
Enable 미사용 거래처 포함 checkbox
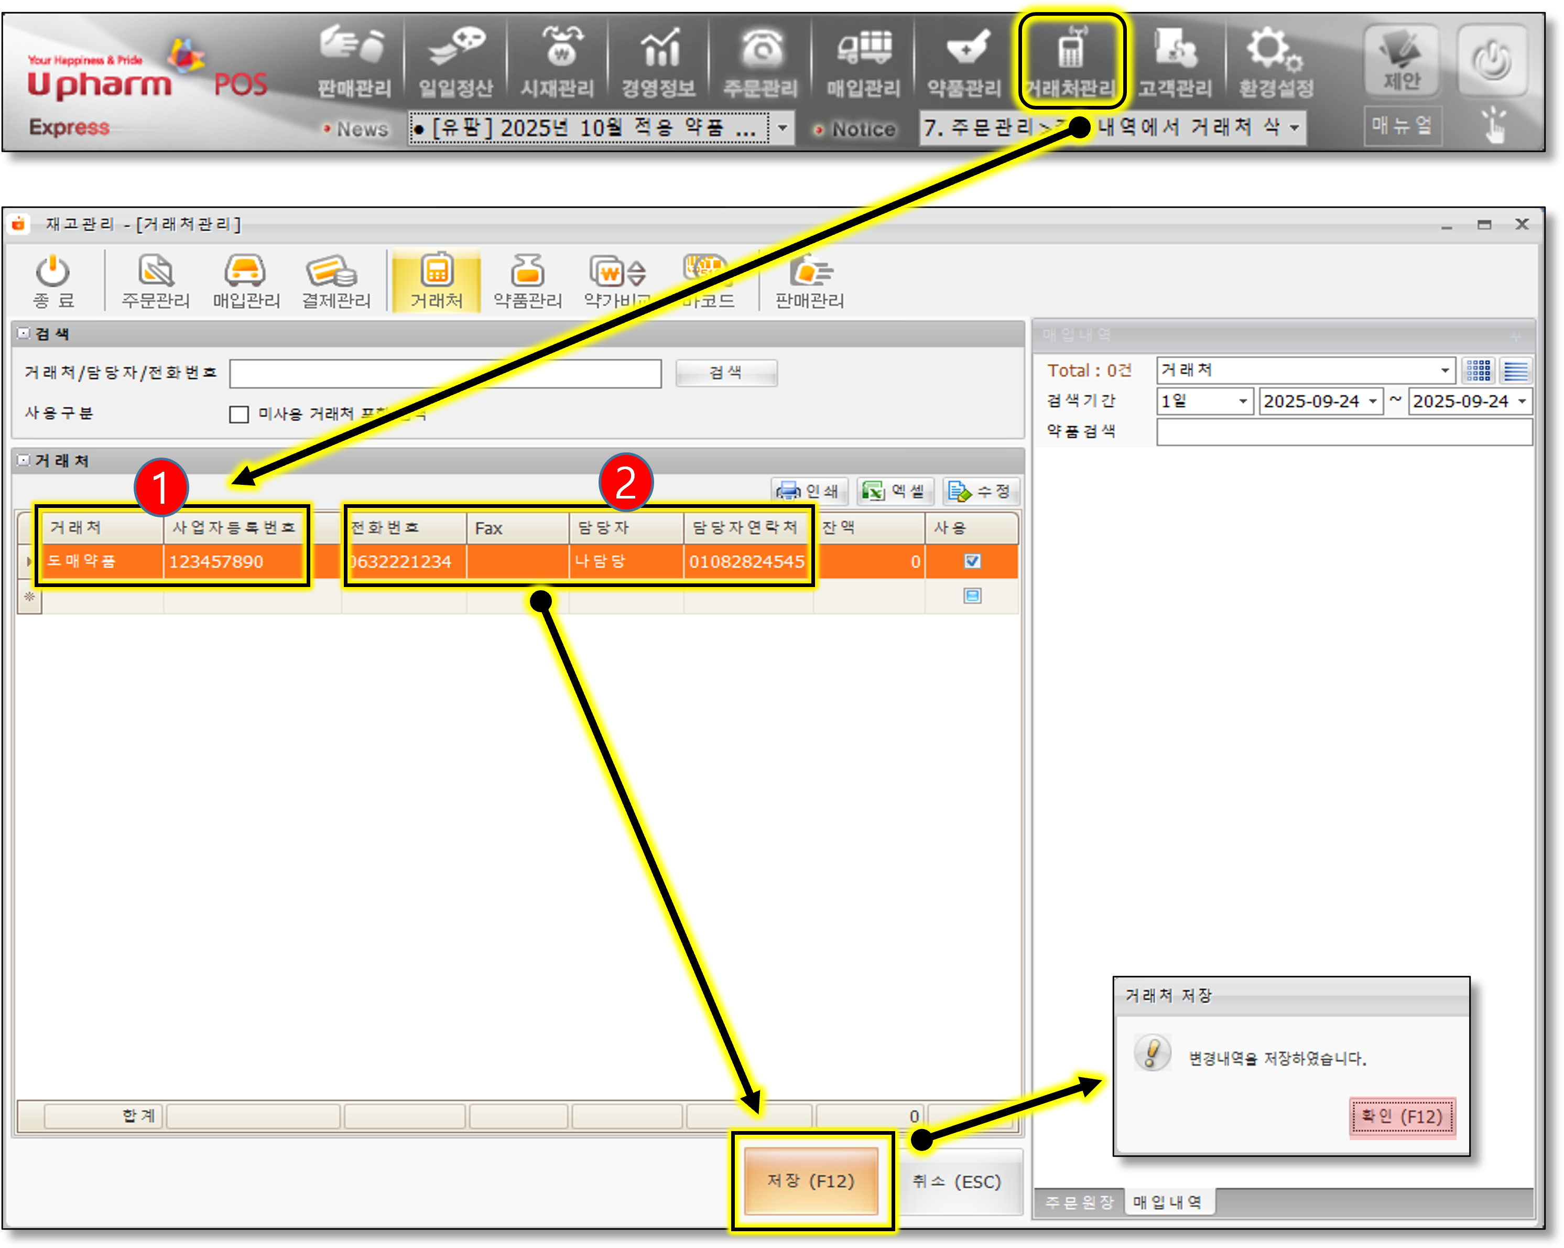[x=238, y=414]
